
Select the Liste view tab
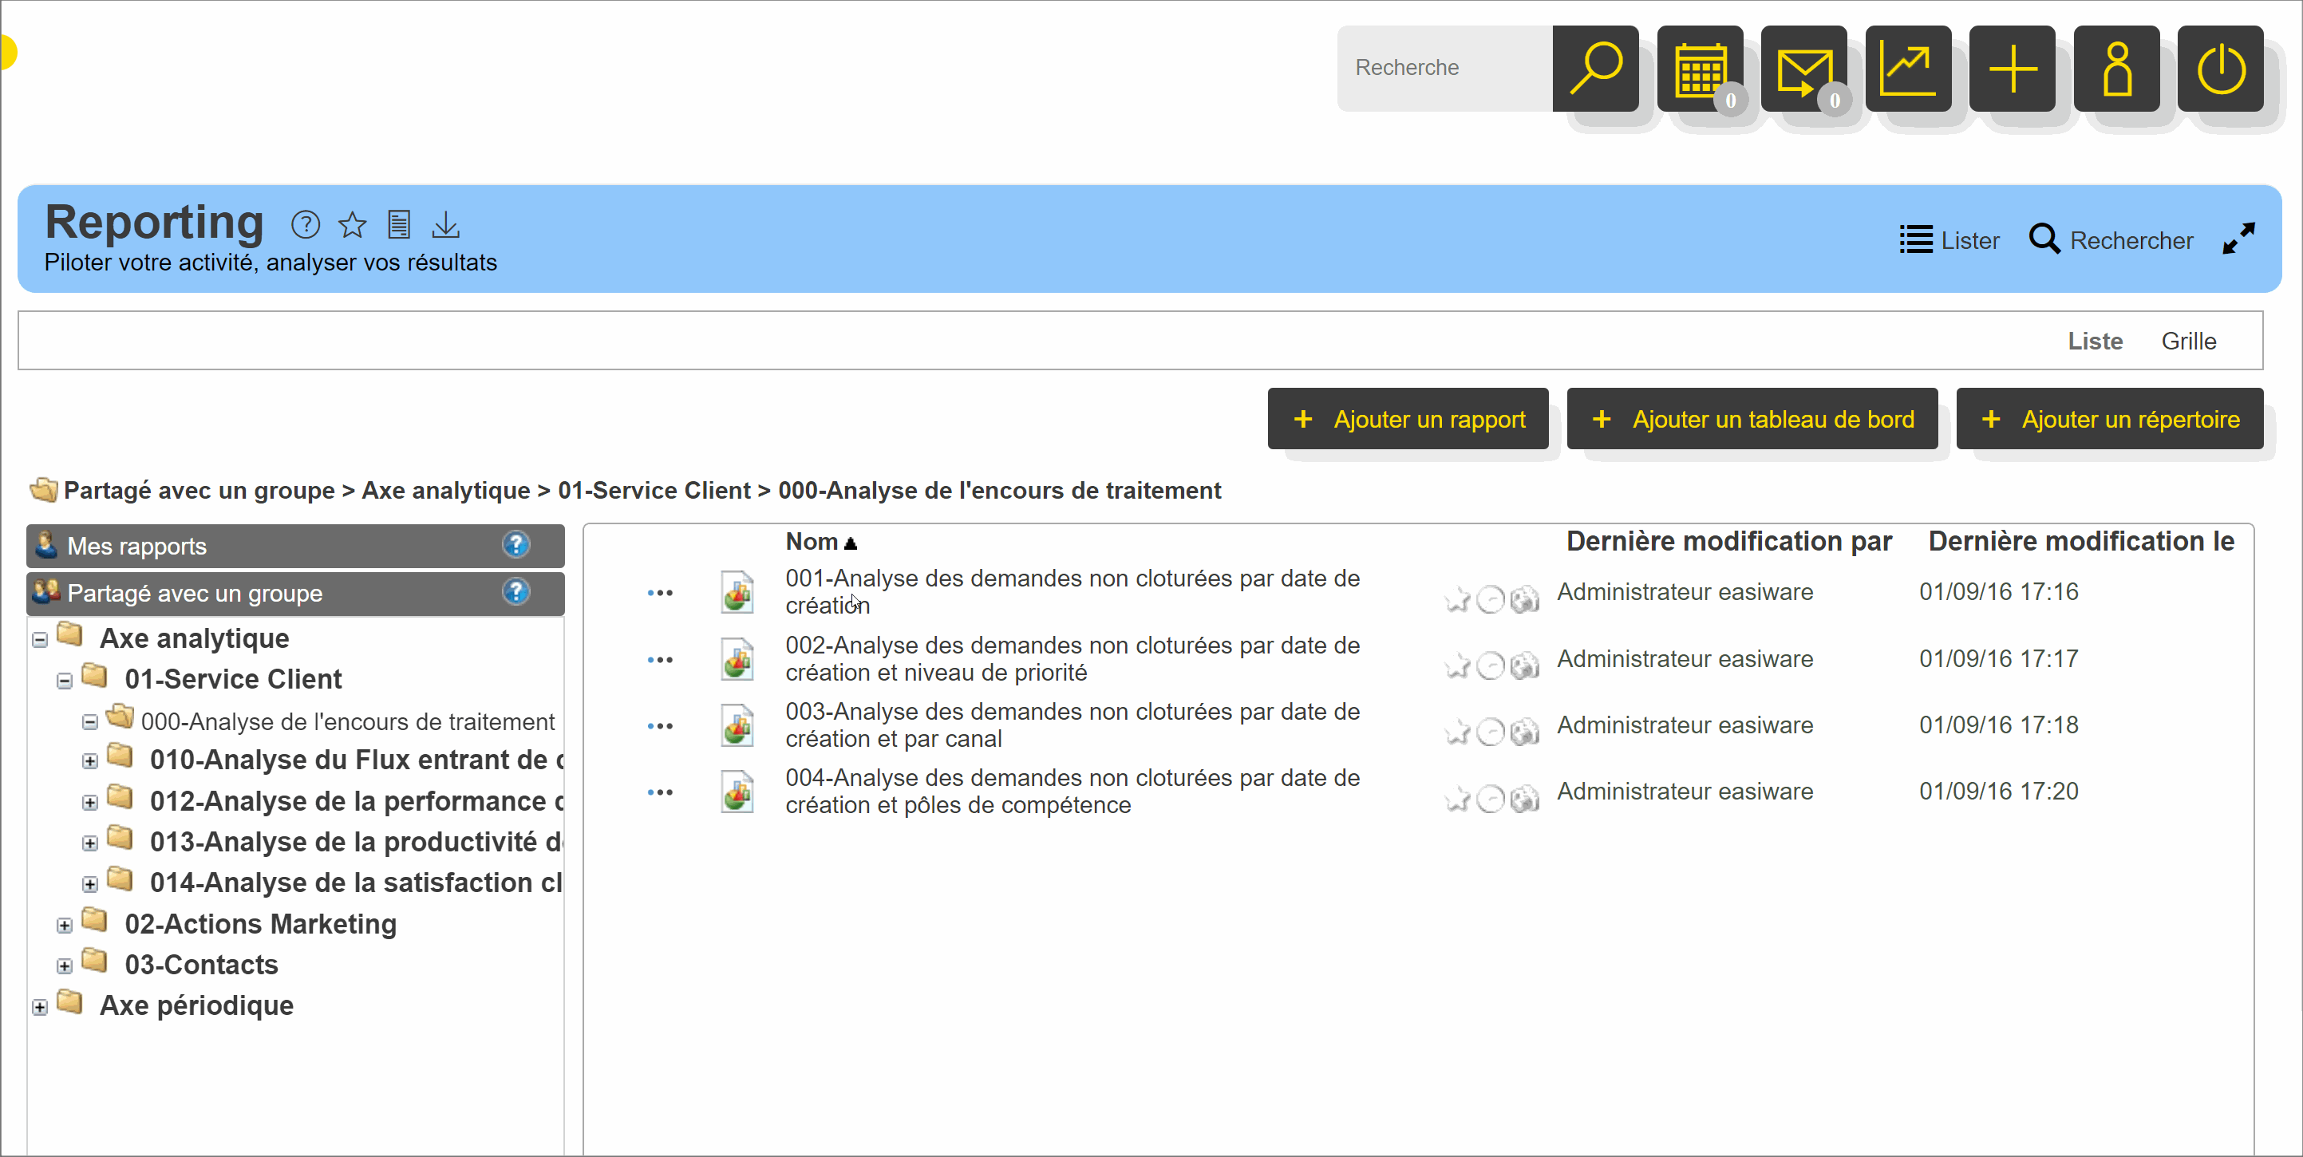tap(2094, 341)
